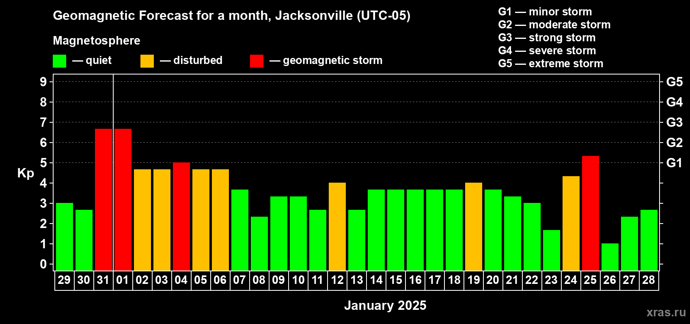
Task: Click 'G2 — moderate storm' legend line
Action: [x=554, y=25]
